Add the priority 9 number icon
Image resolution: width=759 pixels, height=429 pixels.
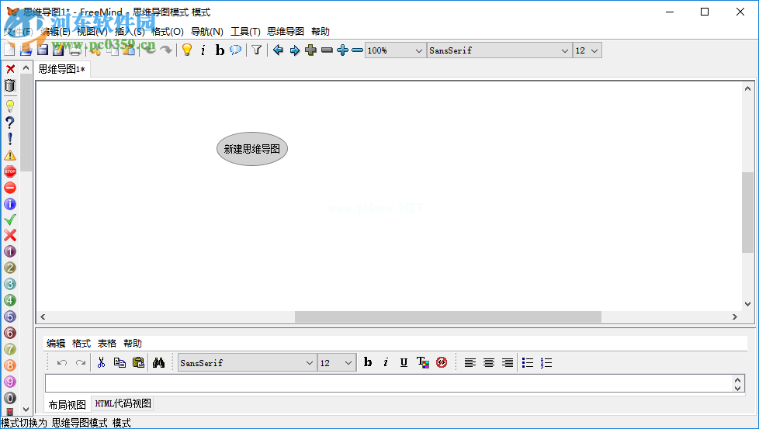(10, 382)
